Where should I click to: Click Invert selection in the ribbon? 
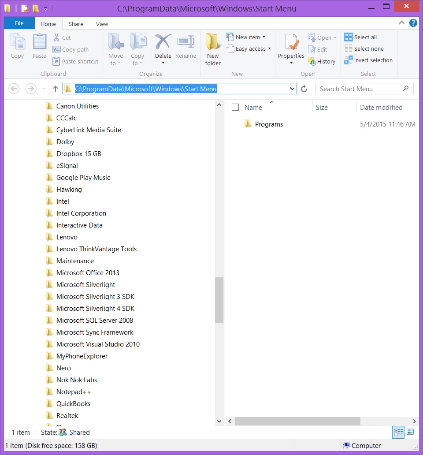[368, 60]
